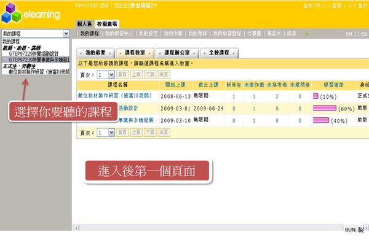Click the 全校 26 人 online count
The width and height of the screenshot is (369, 243).
315,5
